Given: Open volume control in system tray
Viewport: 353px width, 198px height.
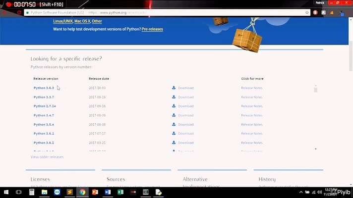Looking at the screenshot, I should point(319,192).
